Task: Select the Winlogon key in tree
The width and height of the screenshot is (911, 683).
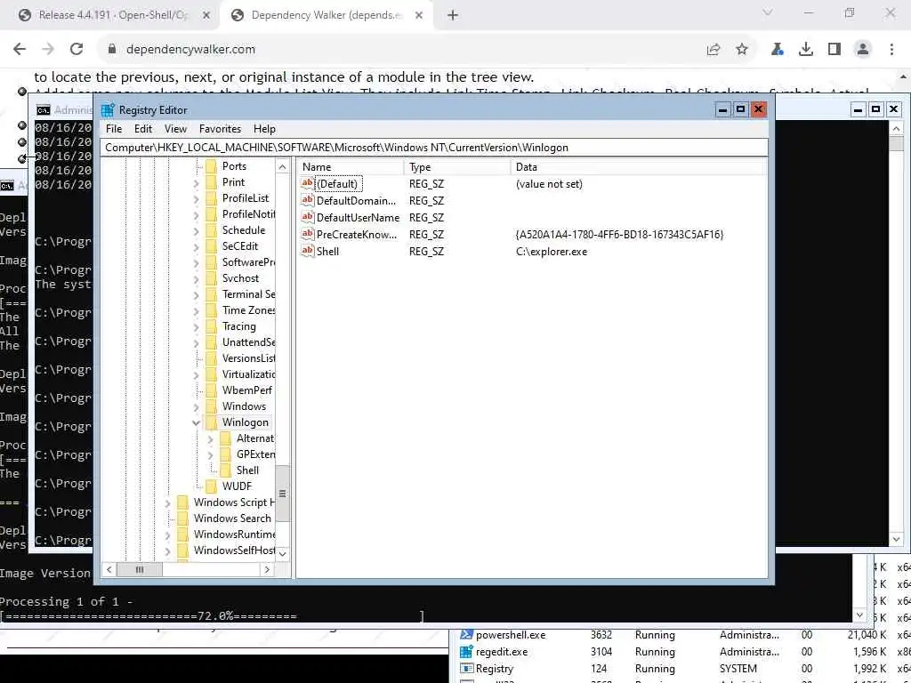Action: (x=246, y=422)
